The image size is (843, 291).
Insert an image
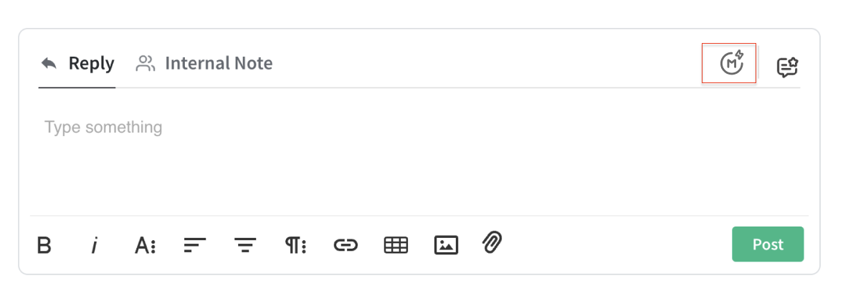446,245
